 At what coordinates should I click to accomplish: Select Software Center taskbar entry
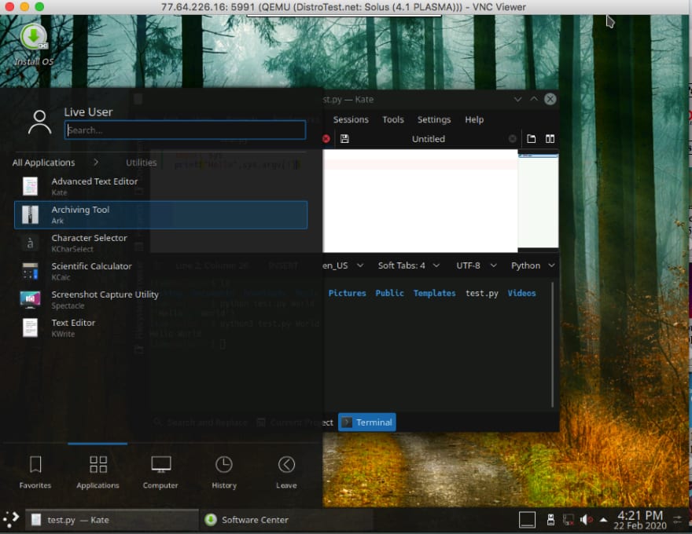286,520
